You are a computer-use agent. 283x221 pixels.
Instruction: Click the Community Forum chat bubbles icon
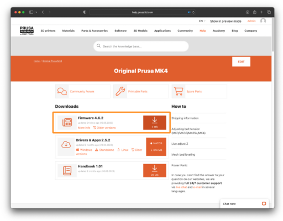click(62, 91)
